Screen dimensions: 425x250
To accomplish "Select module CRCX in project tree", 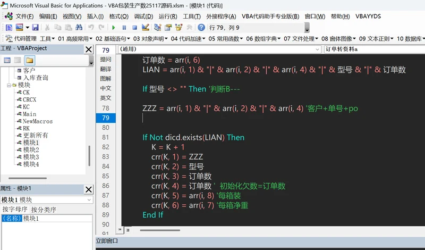I will [30, 99].
